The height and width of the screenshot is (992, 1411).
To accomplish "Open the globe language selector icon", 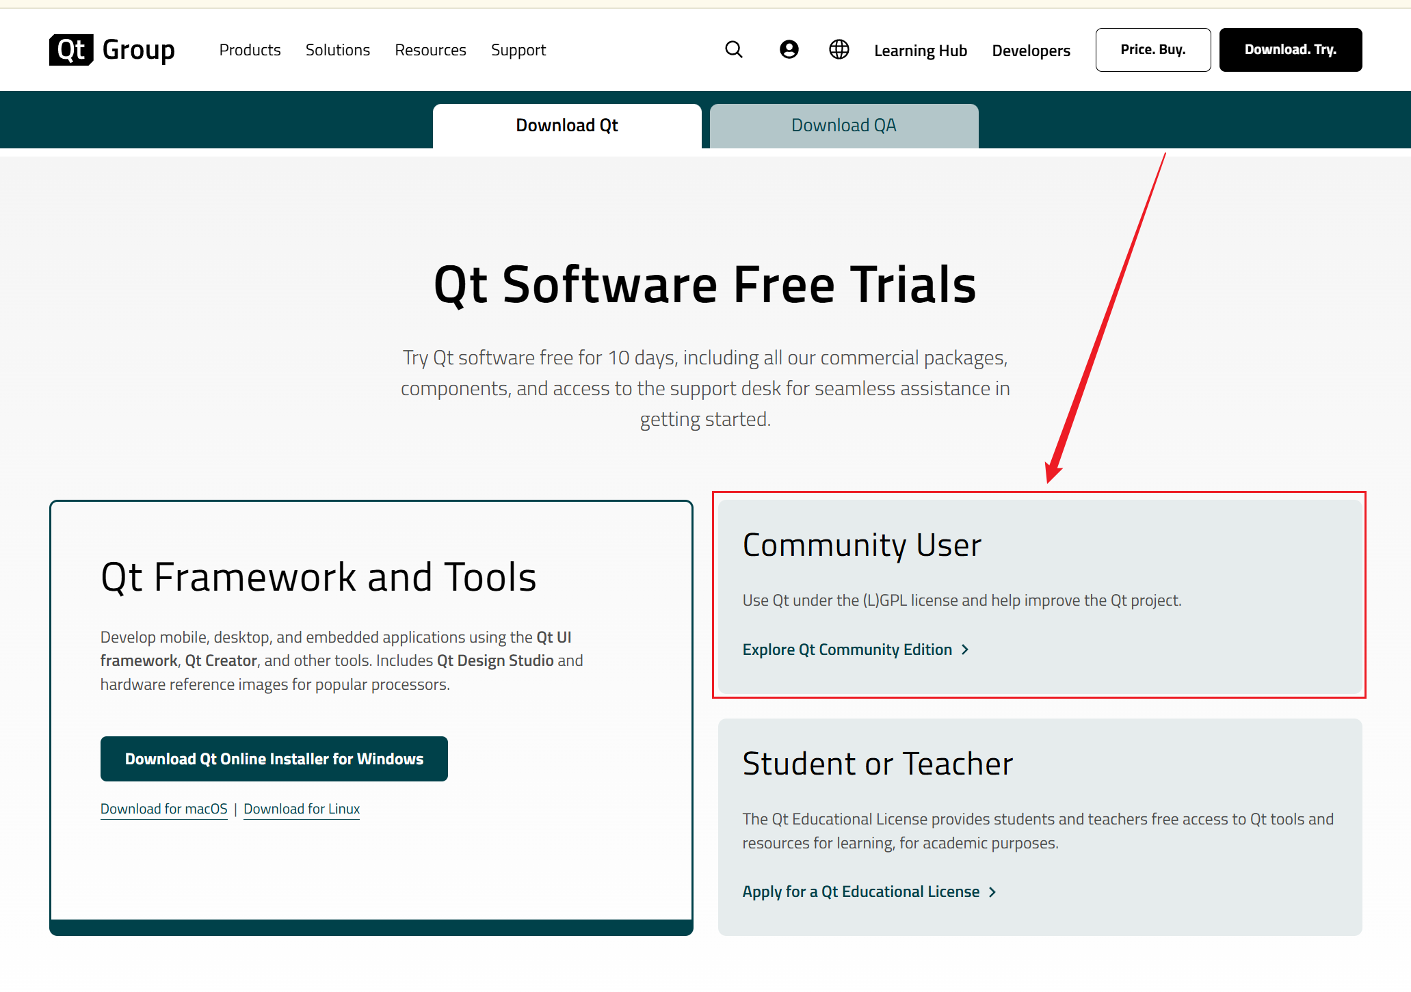I will 839,50.
